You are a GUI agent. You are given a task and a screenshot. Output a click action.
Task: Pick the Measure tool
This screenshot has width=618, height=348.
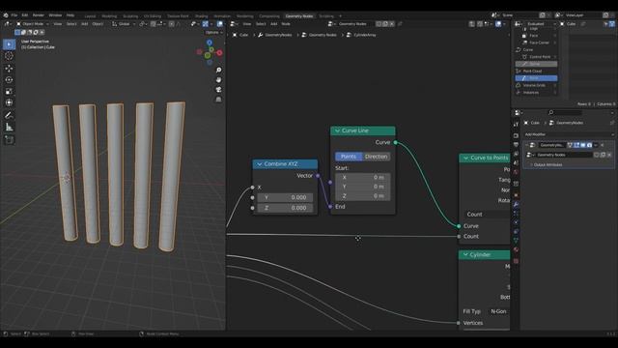pyautogui.click(x=9, y=127)
